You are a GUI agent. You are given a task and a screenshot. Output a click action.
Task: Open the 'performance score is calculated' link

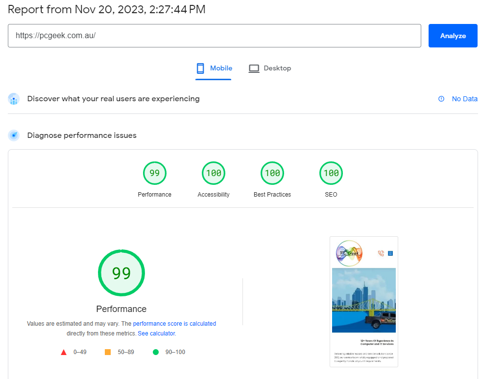pos(174,324)
